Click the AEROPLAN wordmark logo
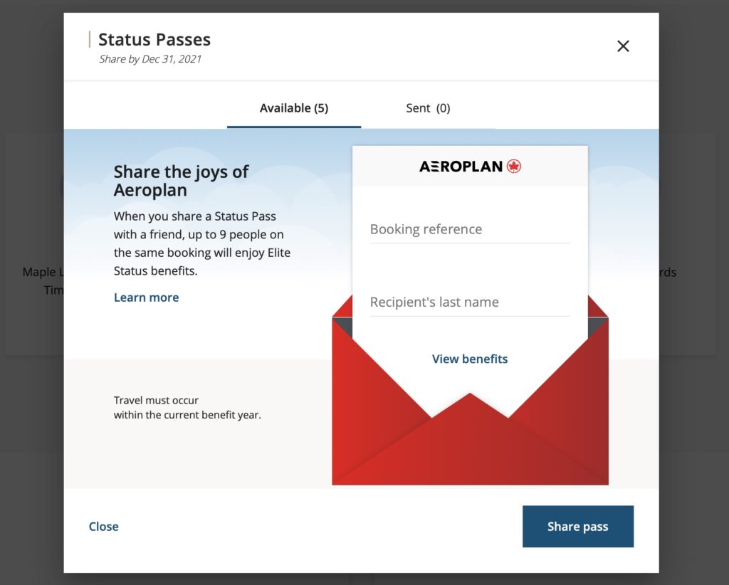This screenshot has width=729, height=585. pos(461,167)
